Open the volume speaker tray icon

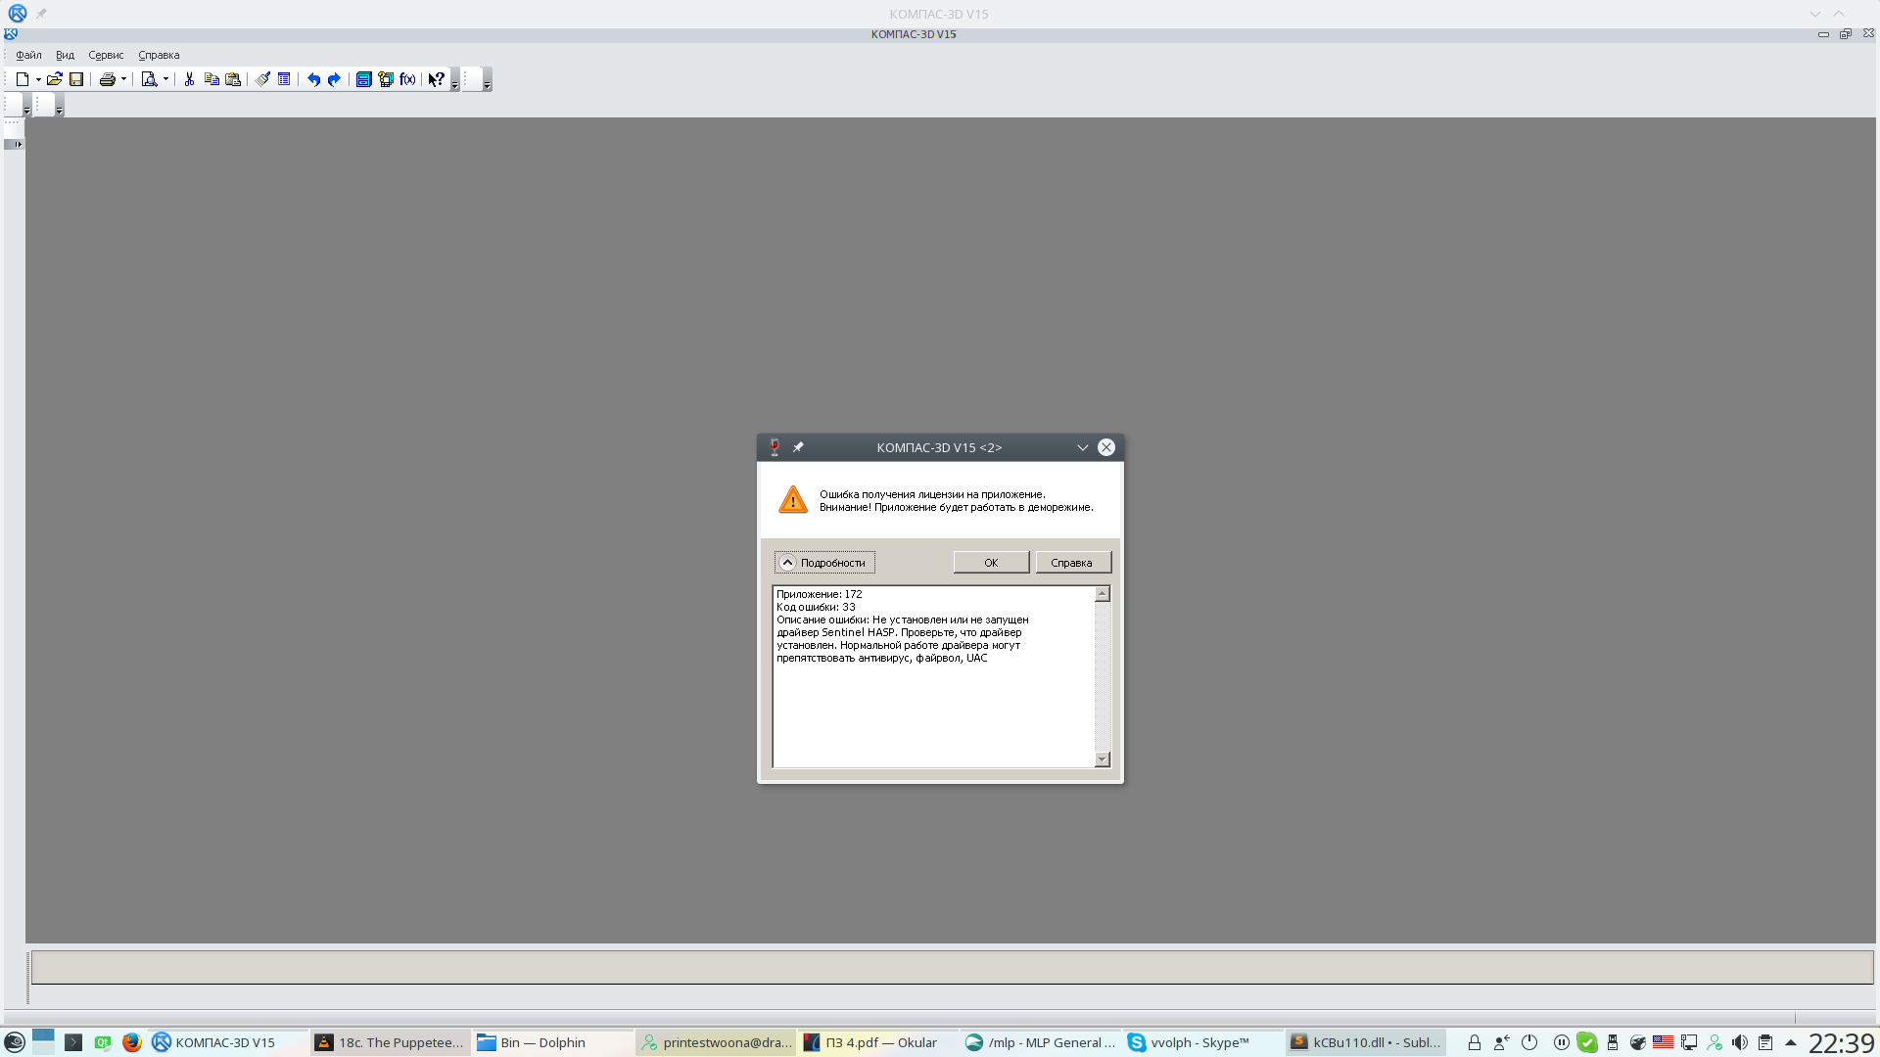pos(1740,1042)
